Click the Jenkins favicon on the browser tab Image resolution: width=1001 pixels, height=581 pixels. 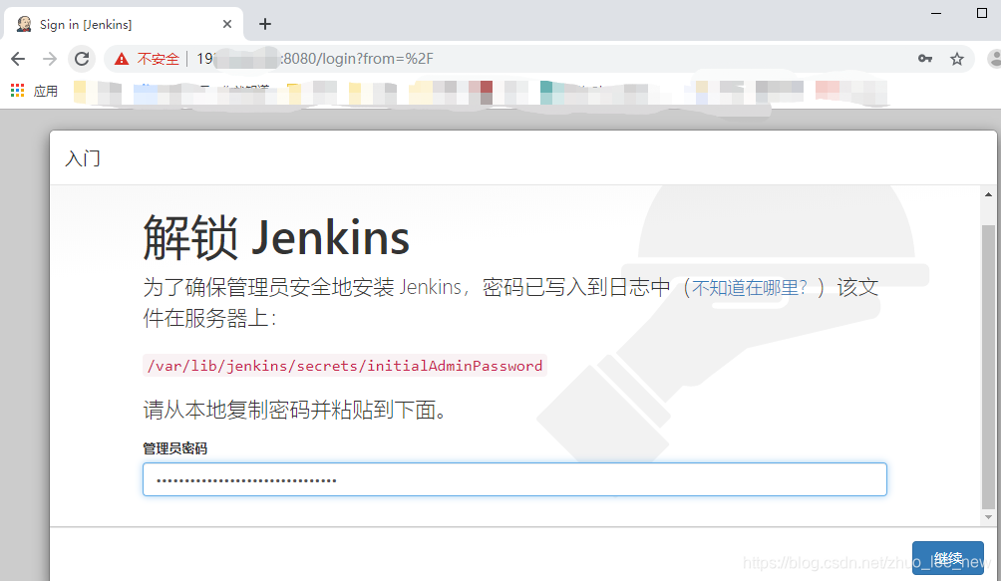(23, 23)
